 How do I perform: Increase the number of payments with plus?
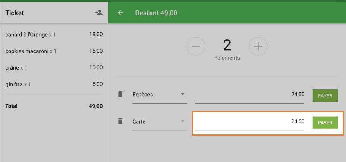[258, 46]
